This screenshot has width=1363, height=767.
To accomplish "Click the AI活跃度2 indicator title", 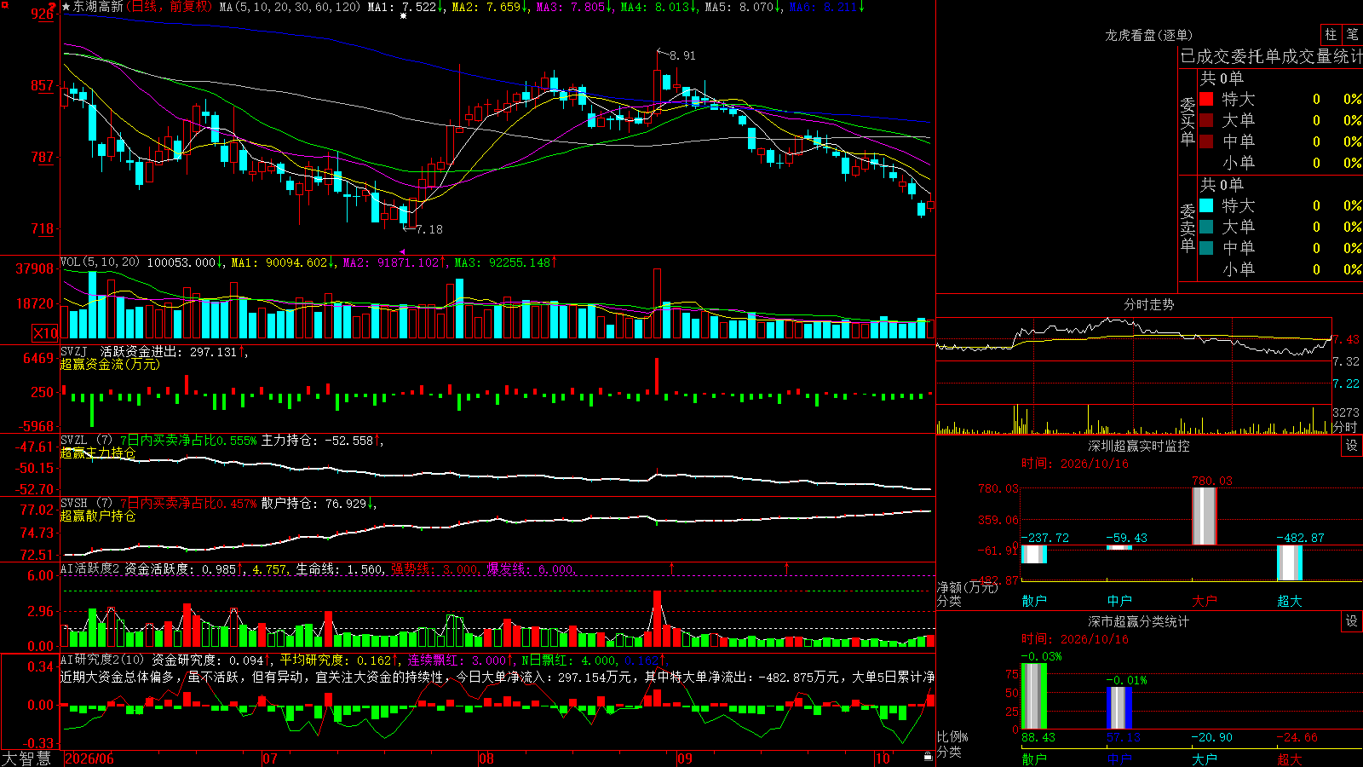I will click(x=90, y=568).
